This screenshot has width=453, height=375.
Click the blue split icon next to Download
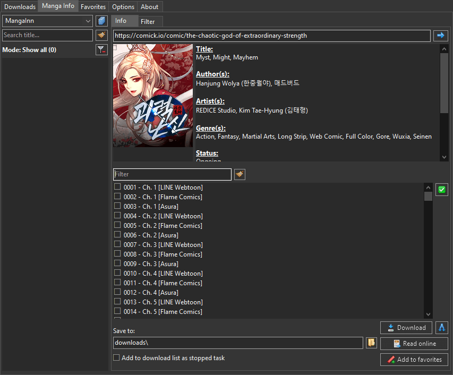pyautogui.click(x=441, y=327)
